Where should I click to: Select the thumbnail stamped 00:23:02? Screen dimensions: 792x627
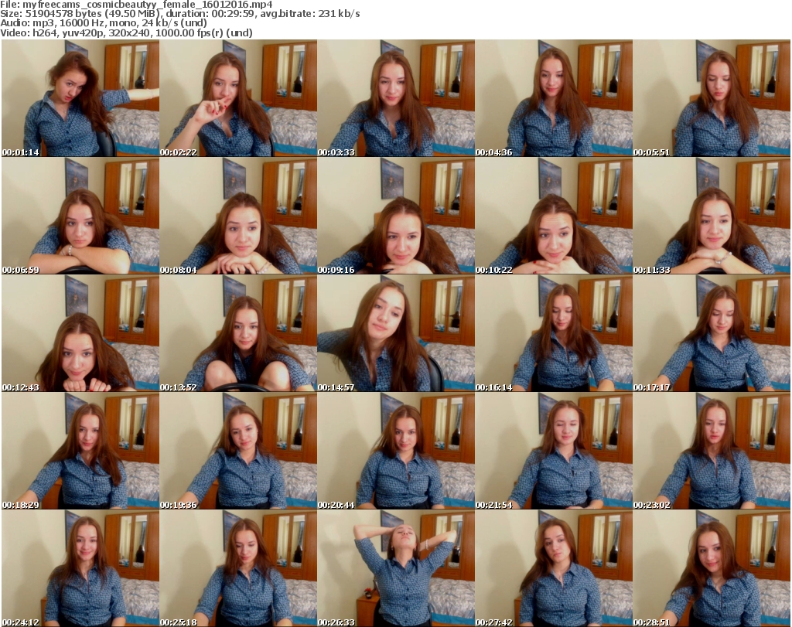click(x=712, y=452)
